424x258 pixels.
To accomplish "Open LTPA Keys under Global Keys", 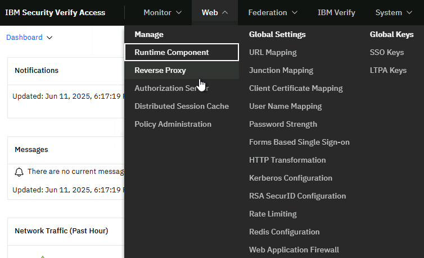I will (x=388, y=70).
